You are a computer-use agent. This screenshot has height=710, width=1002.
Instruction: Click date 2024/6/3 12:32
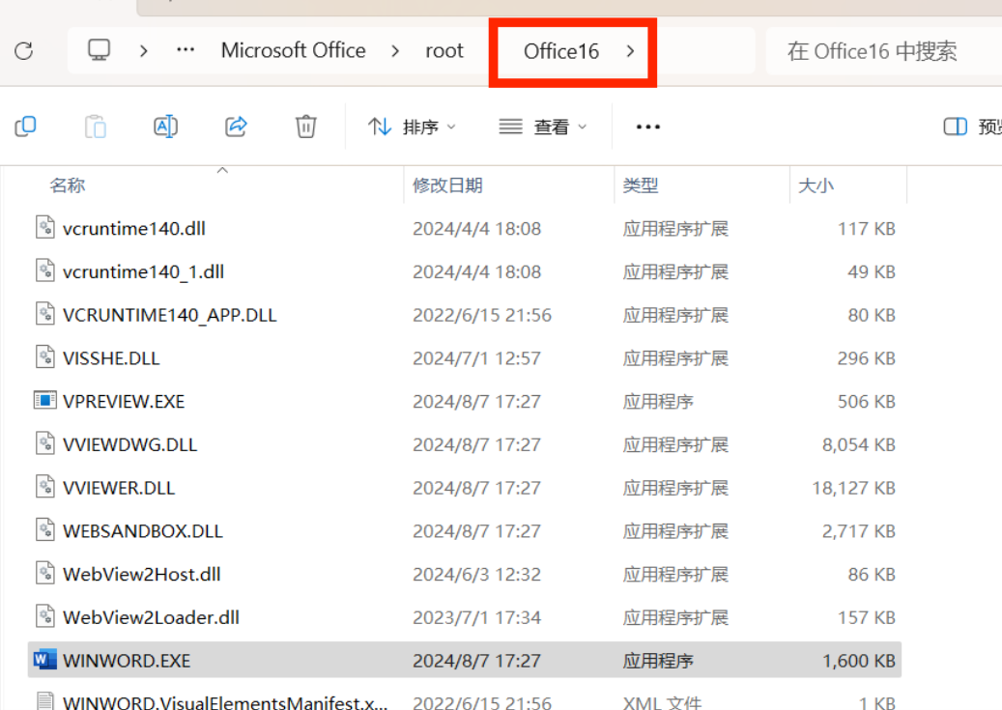[476, 575]
